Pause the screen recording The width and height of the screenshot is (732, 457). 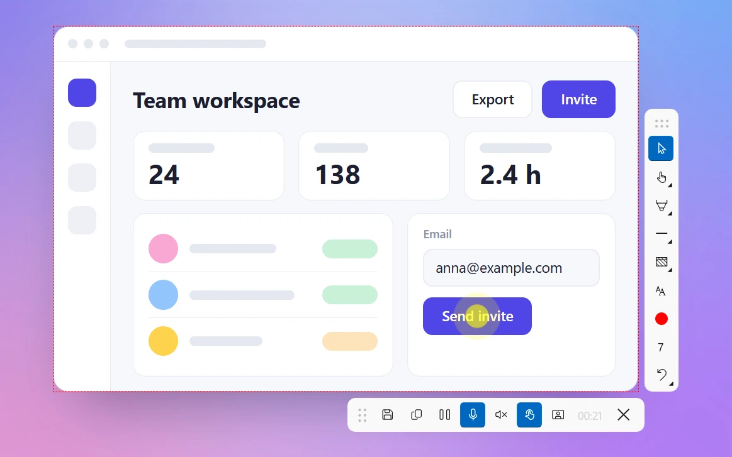coord(444,414)
